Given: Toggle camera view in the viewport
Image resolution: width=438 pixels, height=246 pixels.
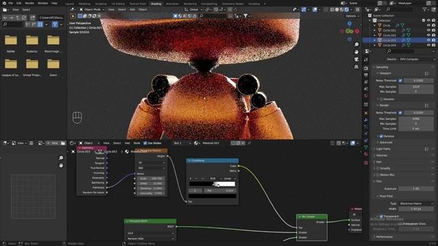Looking at the screenshot, I should [357, 59].
